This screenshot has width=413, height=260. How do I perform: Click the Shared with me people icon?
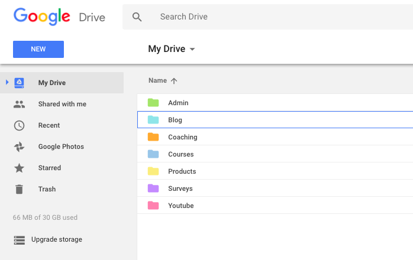point(19,104)
